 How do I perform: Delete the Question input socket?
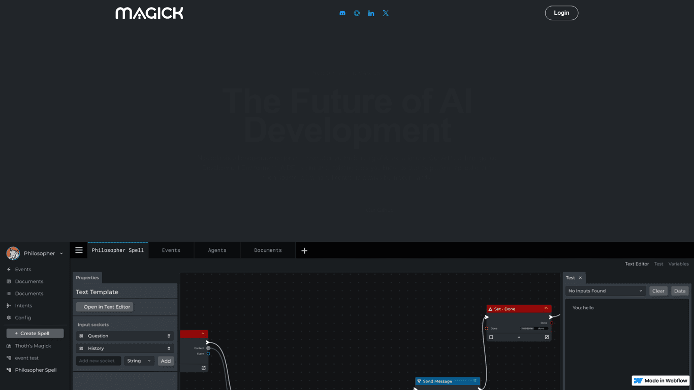(x=169, y=336)
